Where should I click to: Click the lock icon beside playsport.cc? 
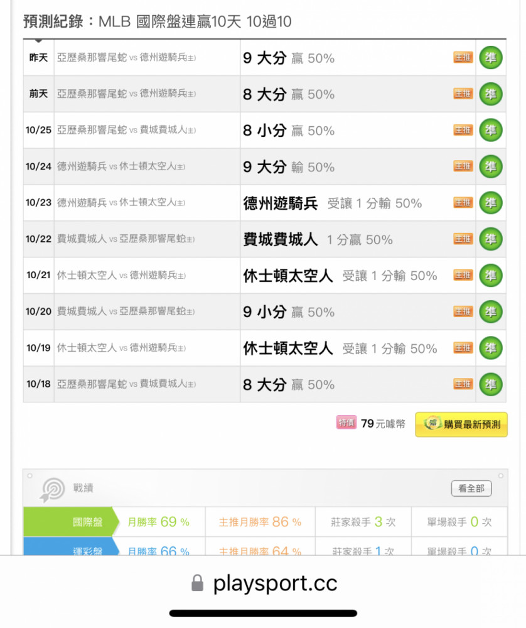tap(197, 583)
